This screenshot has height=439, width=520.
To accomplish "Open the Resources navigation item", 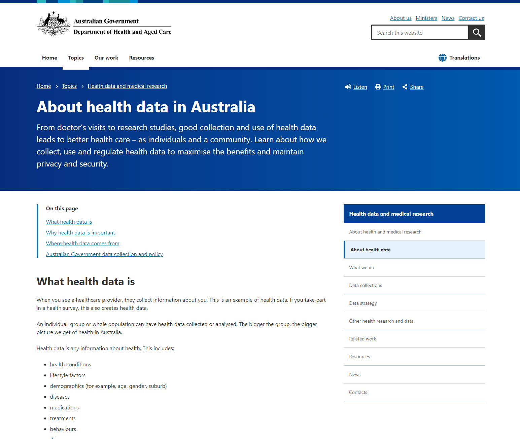I will (141, 58).
